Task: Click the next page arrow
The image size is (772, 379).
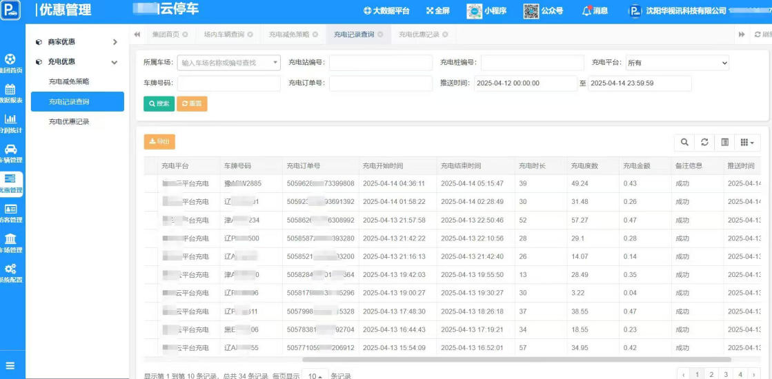Action: click(x=753, y=375)
